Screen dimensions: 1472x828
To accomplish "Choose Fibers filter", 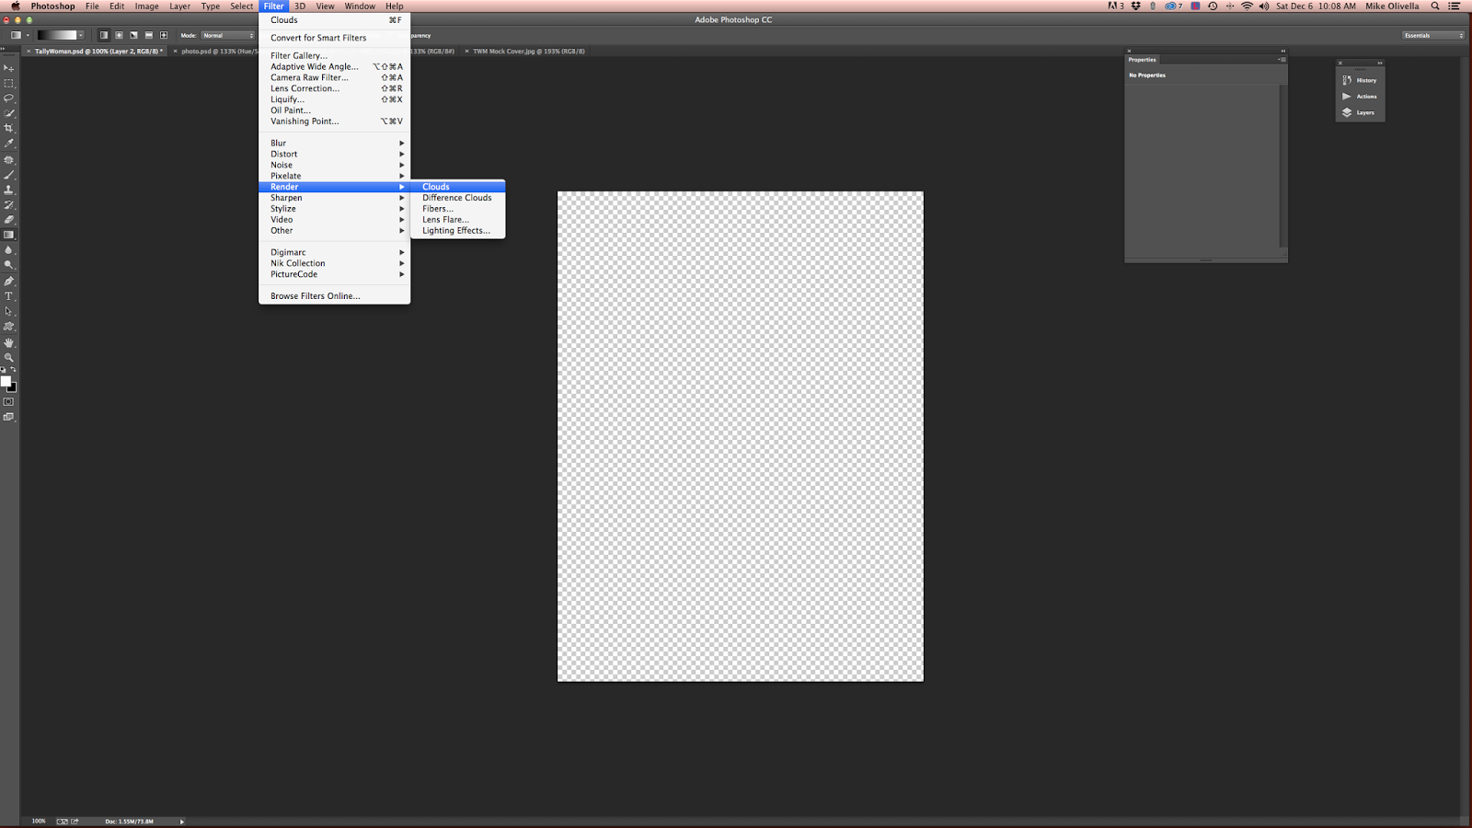I will tap(457, 209).
